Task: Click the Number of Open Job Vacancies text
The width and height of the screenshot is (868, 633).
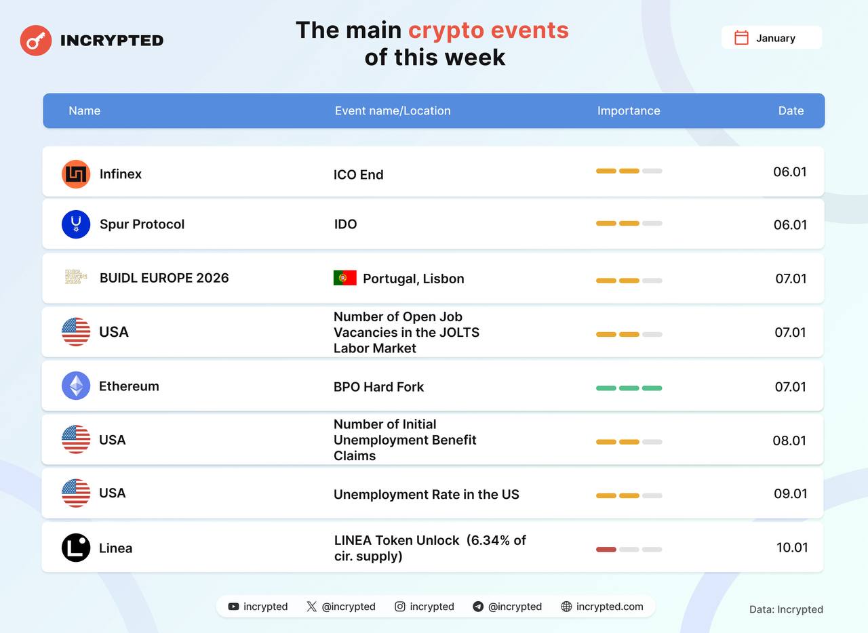Action: [x=407, y=332]
